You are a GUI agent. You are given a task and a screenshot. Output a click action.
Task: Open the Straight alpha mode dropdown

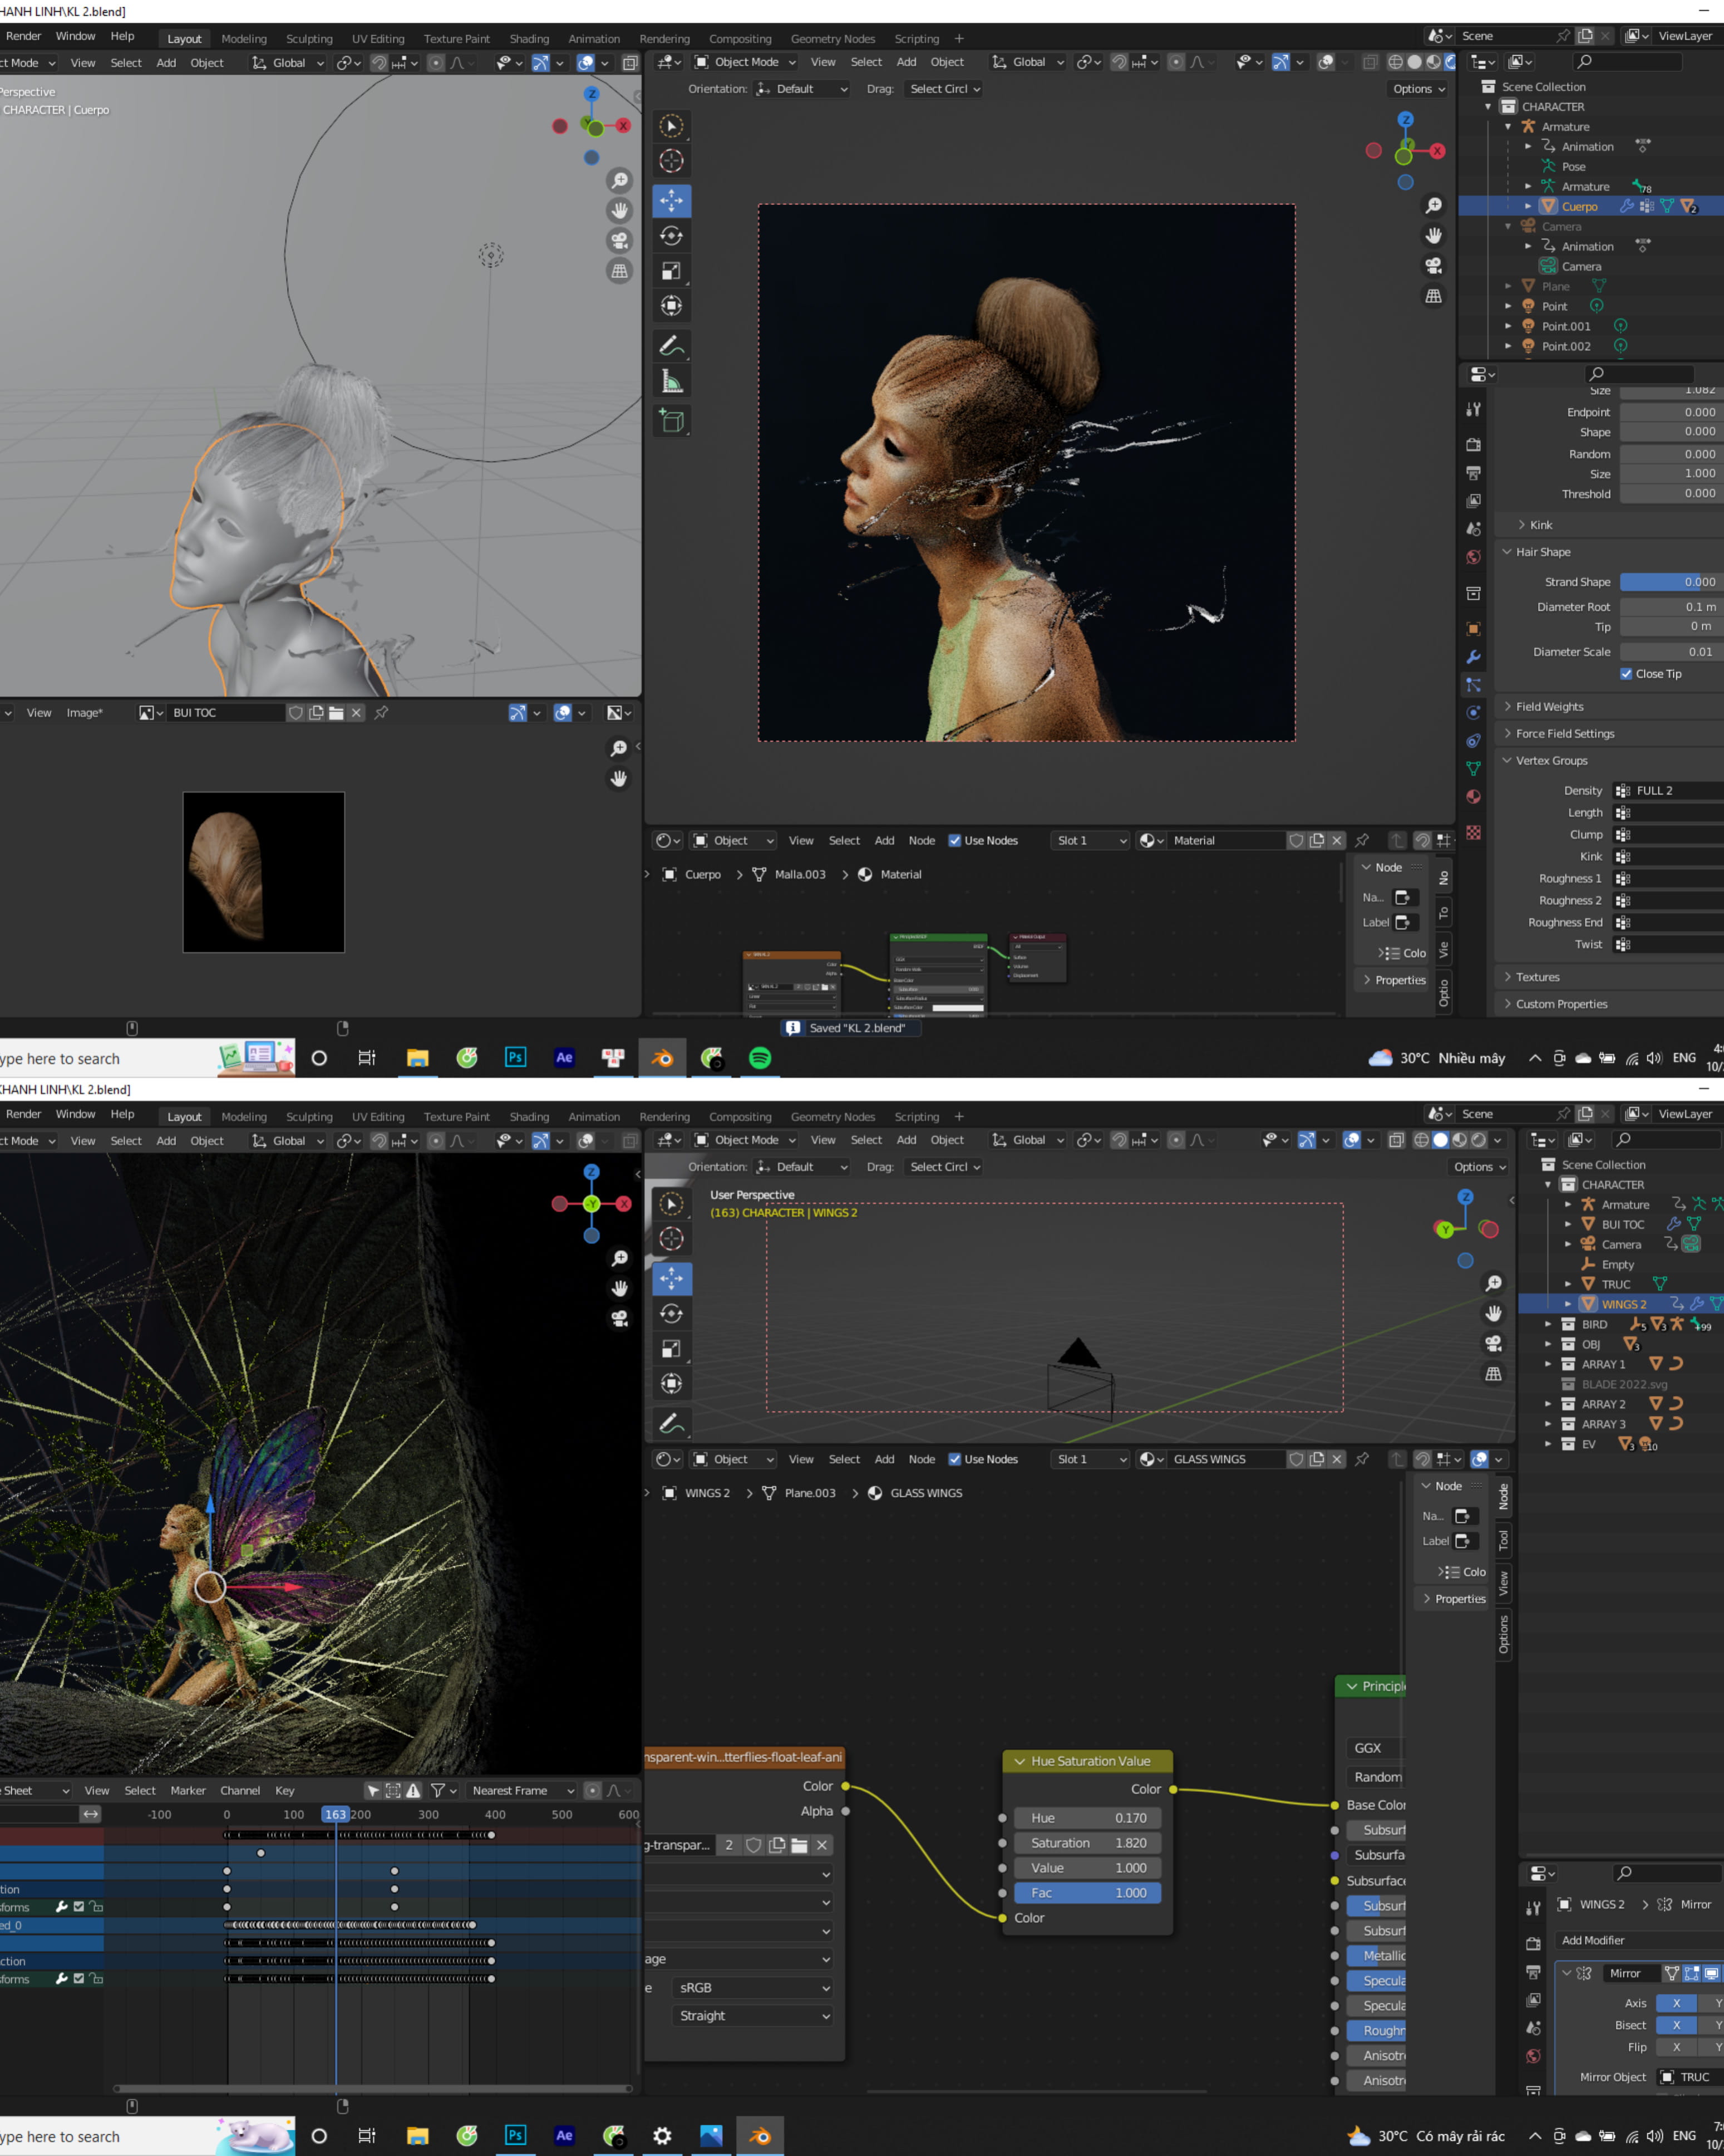[753, 2016]
